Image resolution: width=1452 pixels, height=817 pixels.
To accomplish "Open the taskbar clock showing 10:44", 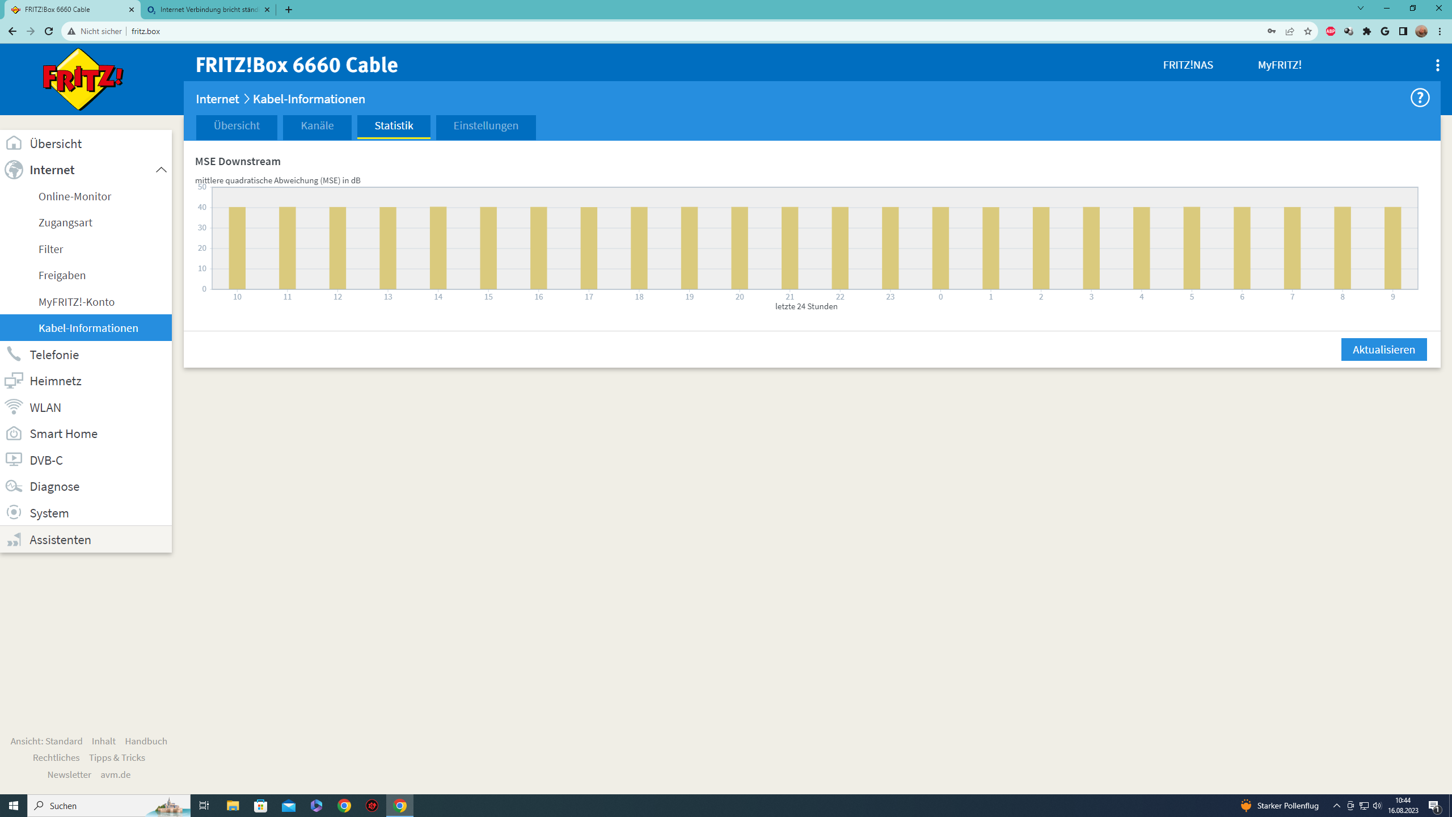I will [1403, 806].
